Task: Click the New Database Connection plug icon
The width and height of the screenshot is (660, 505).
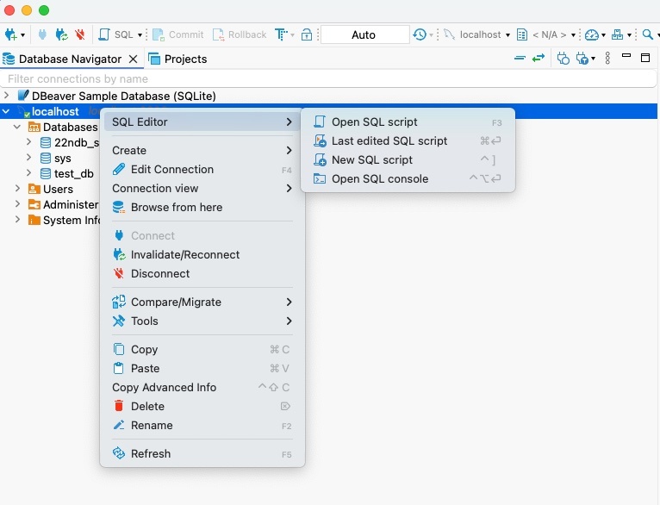Action: (11, 34)
